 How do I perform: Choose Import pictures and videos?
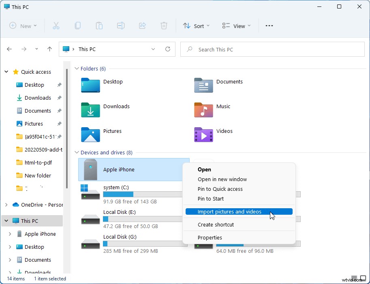pyautogui.click(x=239, y=211)
